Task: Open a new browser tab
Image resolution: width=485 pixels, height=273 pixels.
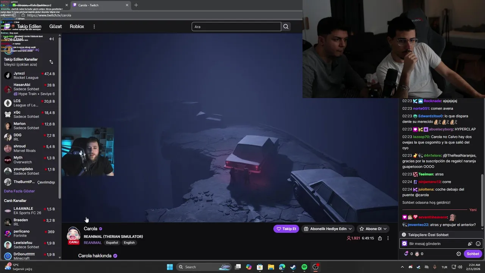Action: pyautogui.click(x=136, y=5)
